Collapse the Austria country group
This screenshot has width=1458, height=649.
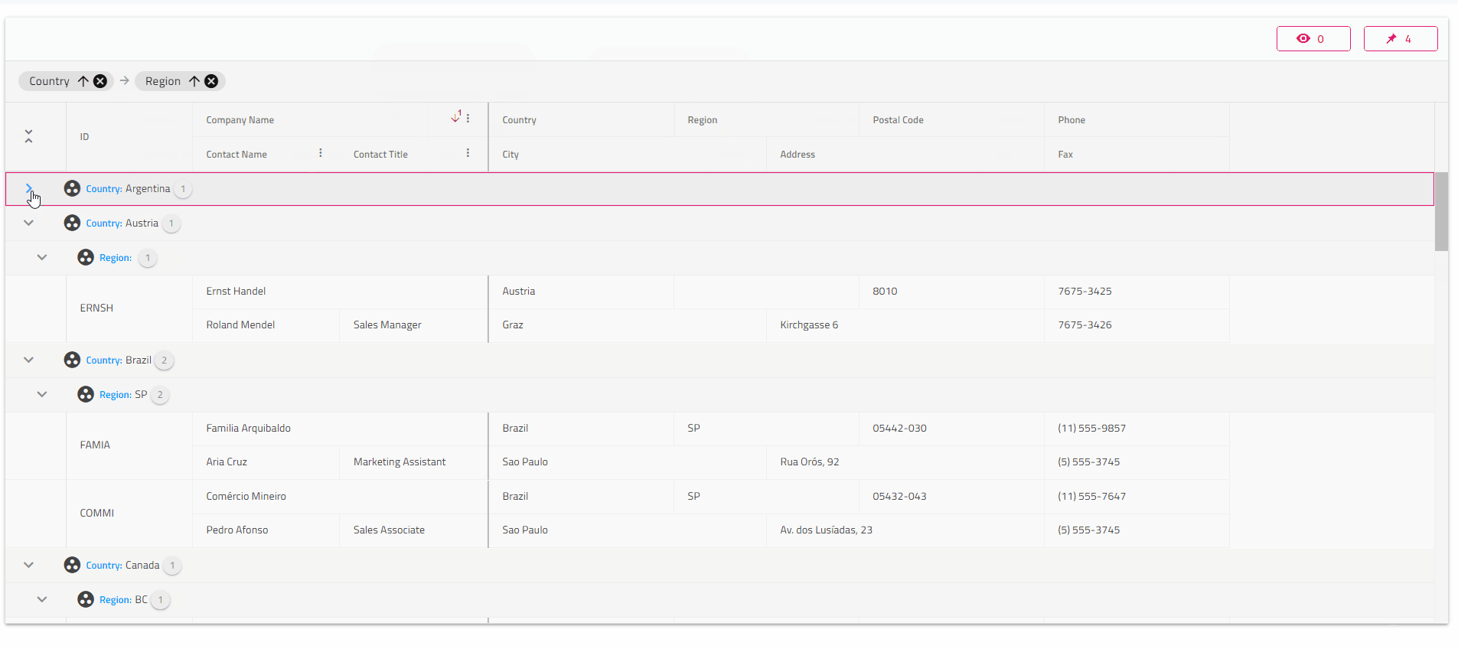point(29,223)
